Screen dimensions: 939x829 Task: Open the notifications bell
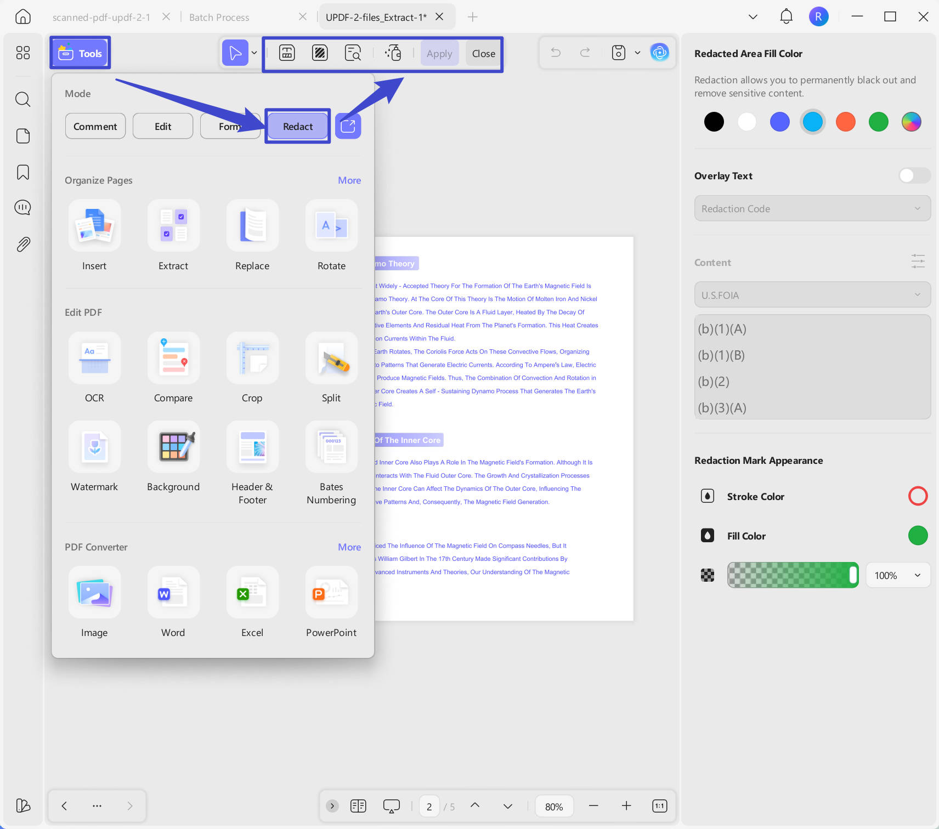click(786, 16)
